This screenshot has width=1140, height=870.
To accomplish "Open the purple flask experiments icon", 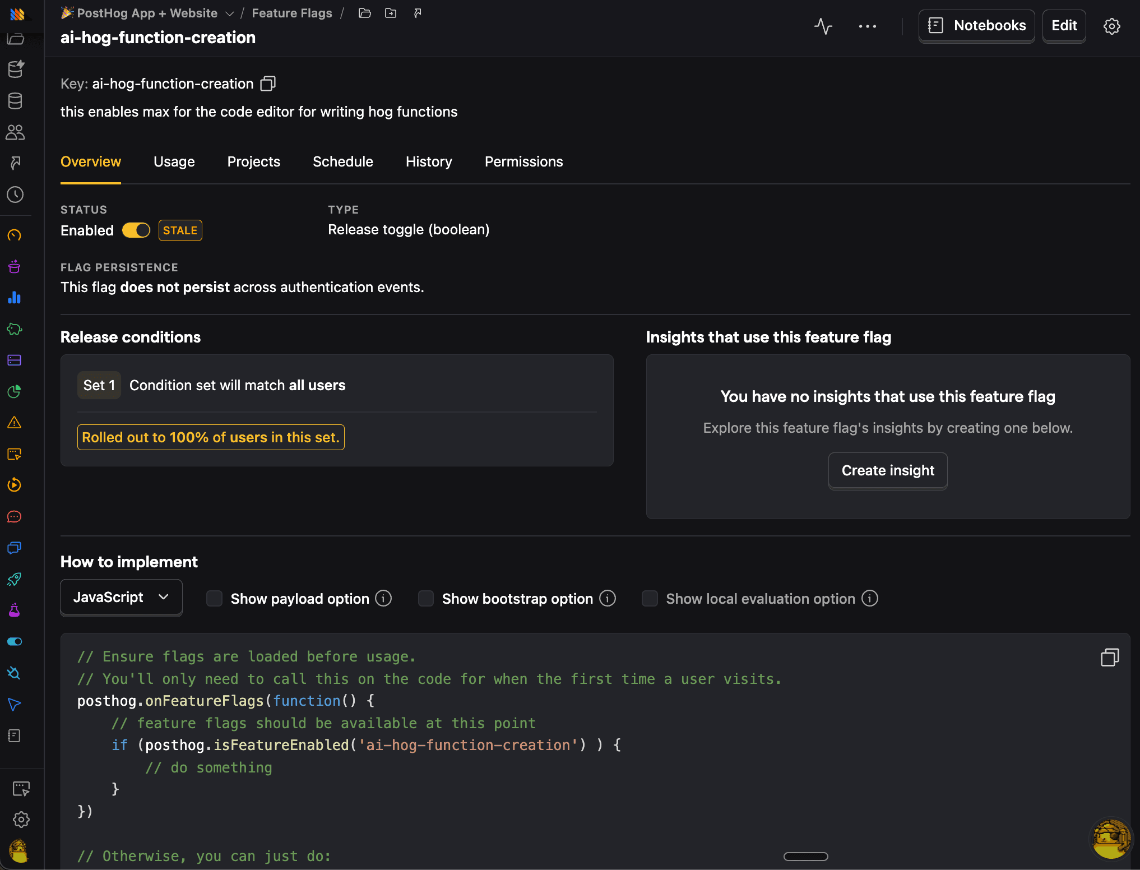I will point(15,610).
